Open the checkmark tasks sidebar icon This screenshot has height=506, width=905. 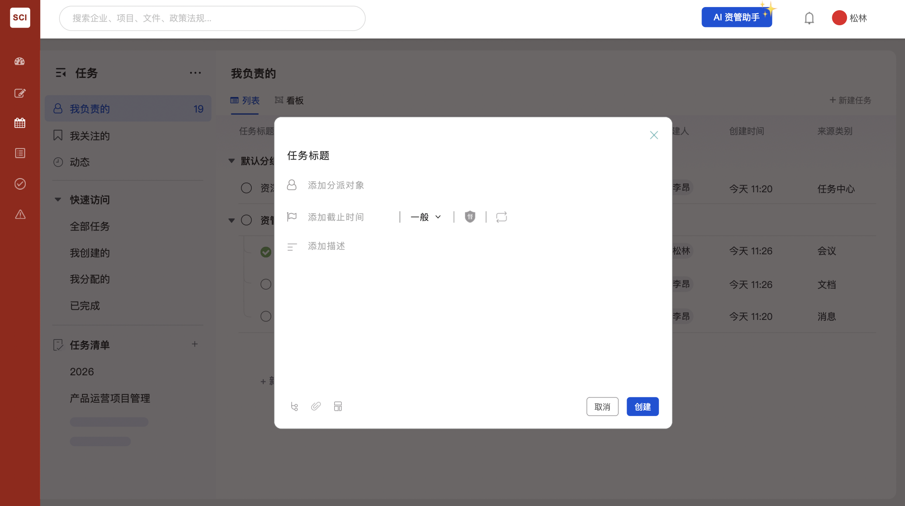[x=20, y=184]
